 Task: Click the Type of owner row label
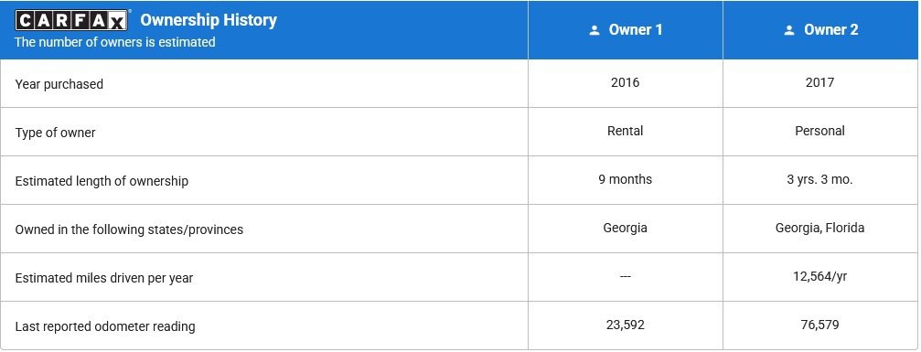pos(55,133)
